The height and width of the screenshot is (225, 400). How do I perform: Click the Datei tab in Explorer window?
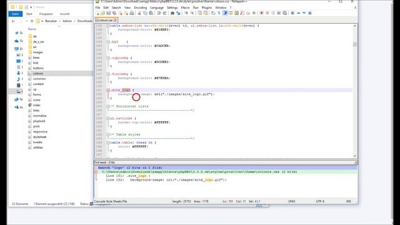click(x=16, y=14)
